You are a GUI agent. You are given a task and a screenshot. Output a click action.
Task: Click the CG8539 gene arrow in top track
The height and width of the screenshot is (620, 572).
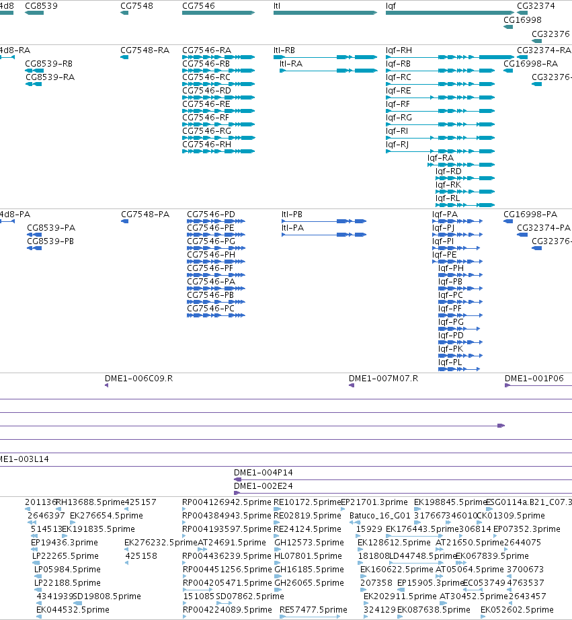[34, 13]
